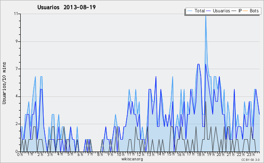Viewport: 264px width, 163px height.
Task: Click the y-axis value 2
Action: (17, 124)
